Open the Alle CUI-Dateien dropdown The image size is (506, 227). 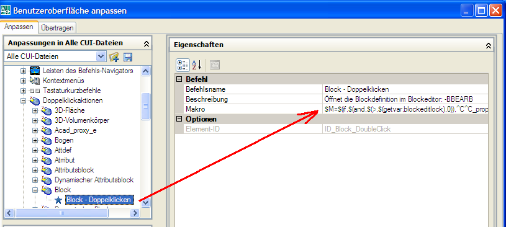(101, 56)
